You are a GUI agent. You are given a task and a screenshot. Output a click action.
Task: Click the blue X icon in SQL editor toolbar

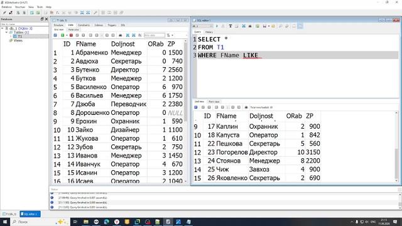(244, 26)
